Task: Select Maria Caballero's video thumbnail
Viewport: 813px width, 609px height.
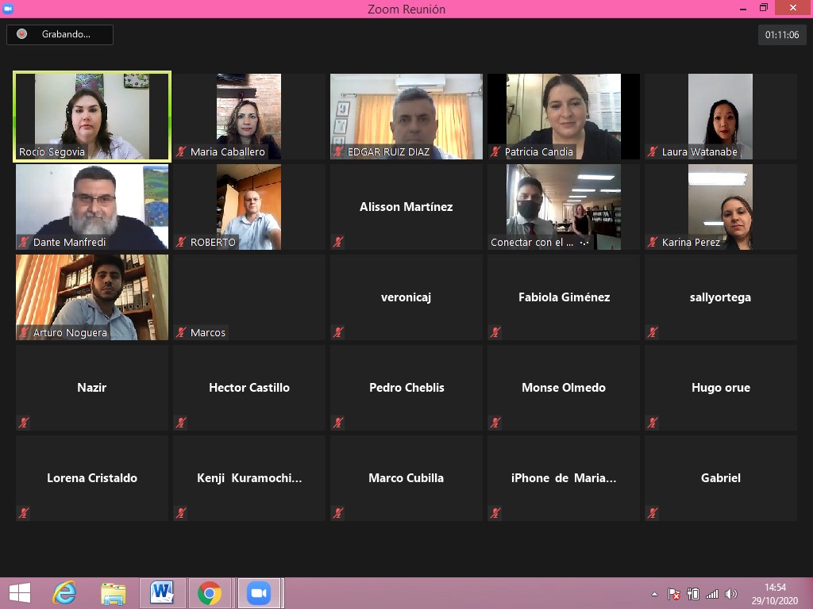Action: [x=249, y=117]
